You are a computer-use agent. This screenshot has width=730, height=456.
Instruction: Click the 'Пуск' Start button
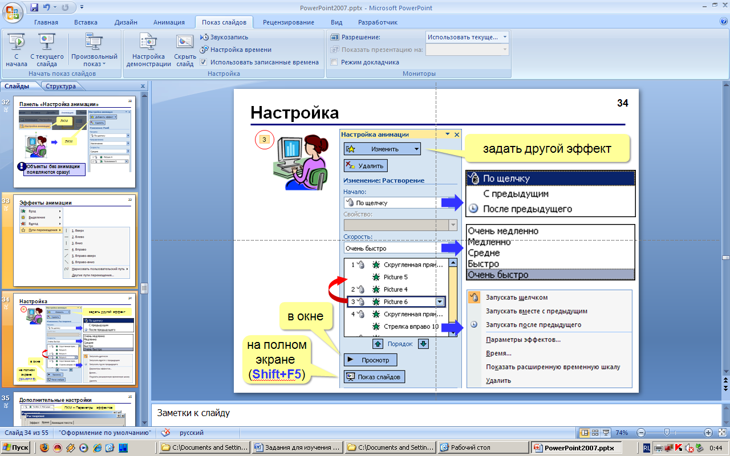click(x=16, y=447)
